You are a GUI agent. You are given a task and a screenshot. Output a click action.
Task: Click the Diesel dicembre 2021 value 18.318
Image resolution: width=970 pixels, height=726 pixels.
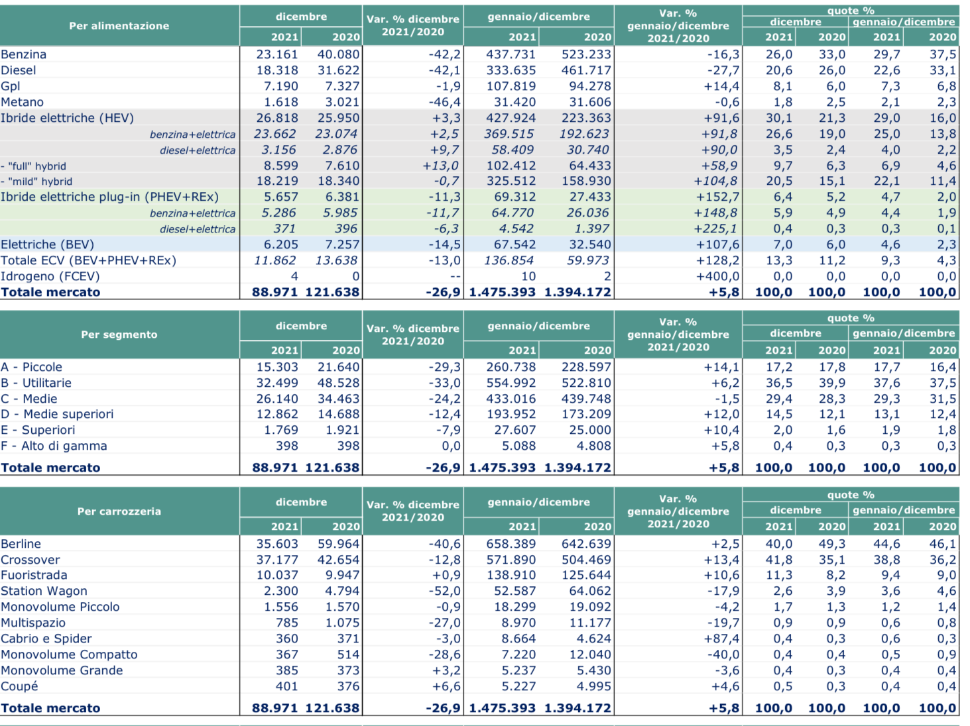pyautogui.click(x=277, y=70)
